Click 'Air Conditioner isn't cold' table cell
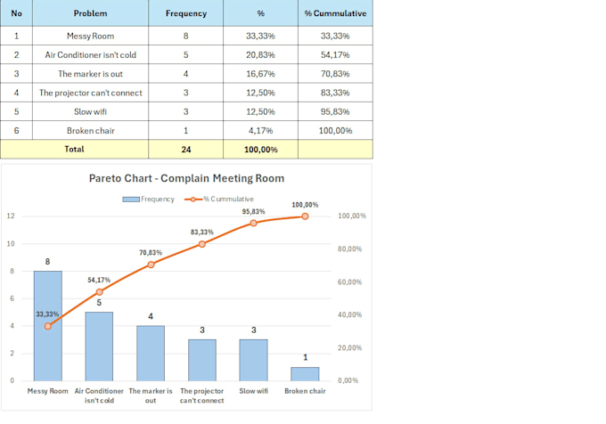This screenshot has height=424, width=606. [x=90, y=55]
